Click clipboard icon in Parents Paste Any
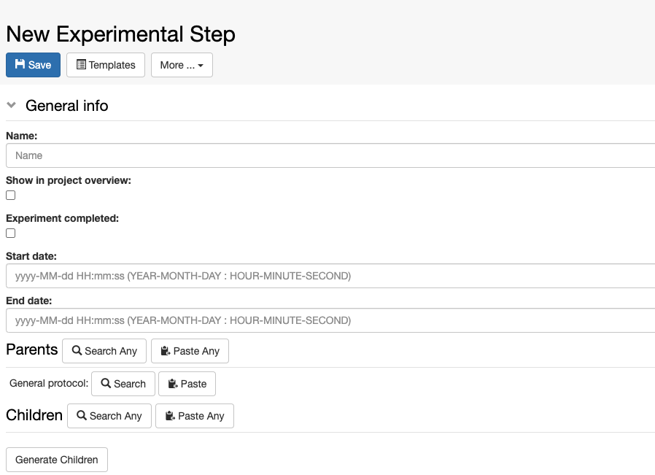The width and height of the screenshot is (655, 475). (166, 351)
